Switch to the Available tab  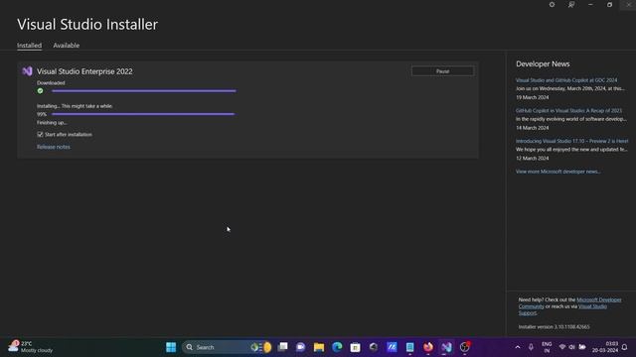67,46
